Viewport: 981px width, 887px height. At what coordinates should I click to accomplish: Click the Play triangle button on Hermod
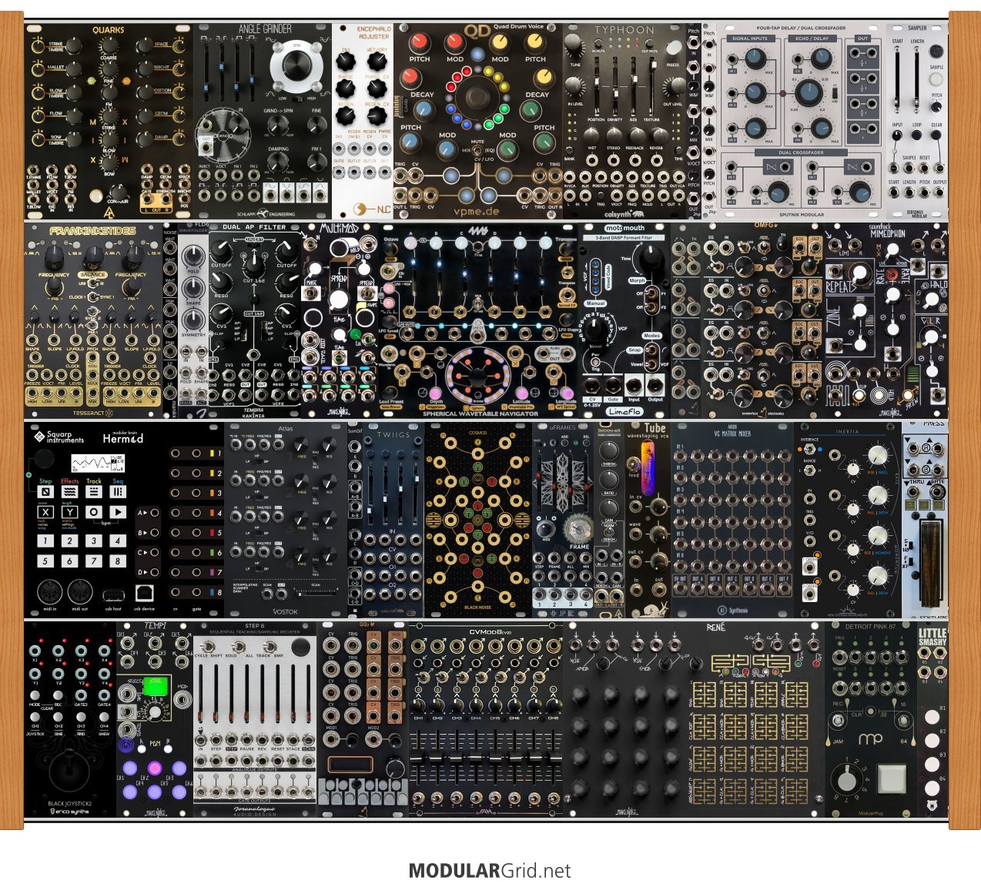(118, 512)
